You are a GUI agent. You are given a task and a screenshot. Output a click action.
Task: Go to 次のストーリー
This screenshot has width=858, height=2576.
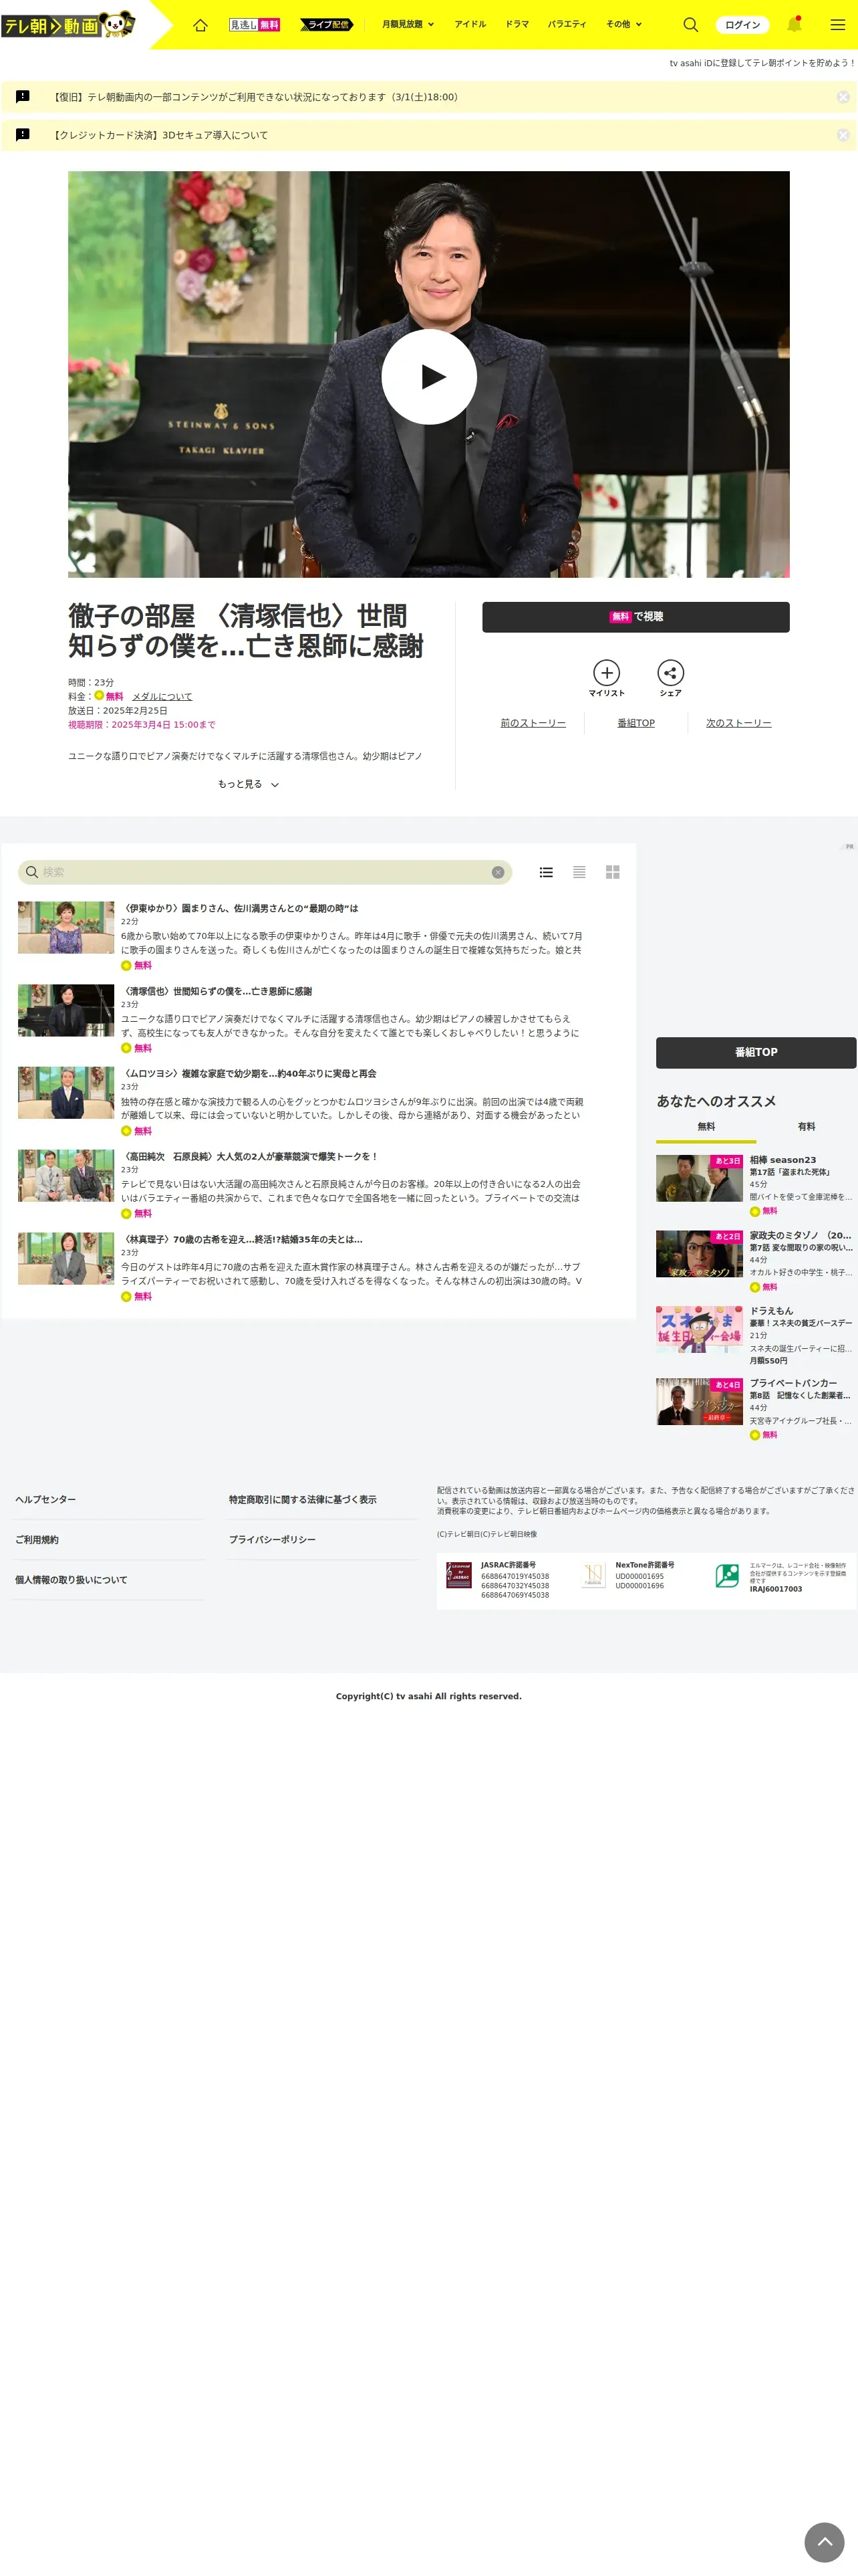pyautogui.click(x=738, y=723)
